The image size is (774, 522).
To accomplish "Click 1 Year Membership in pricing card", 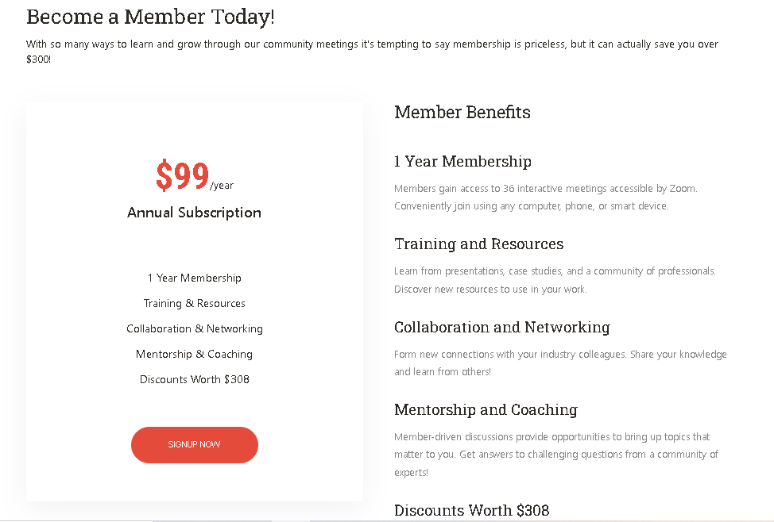I will point(195,278).
